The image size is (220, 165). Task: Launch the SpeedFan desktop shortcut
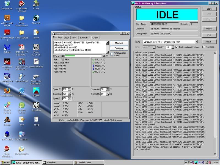point(36,107)
